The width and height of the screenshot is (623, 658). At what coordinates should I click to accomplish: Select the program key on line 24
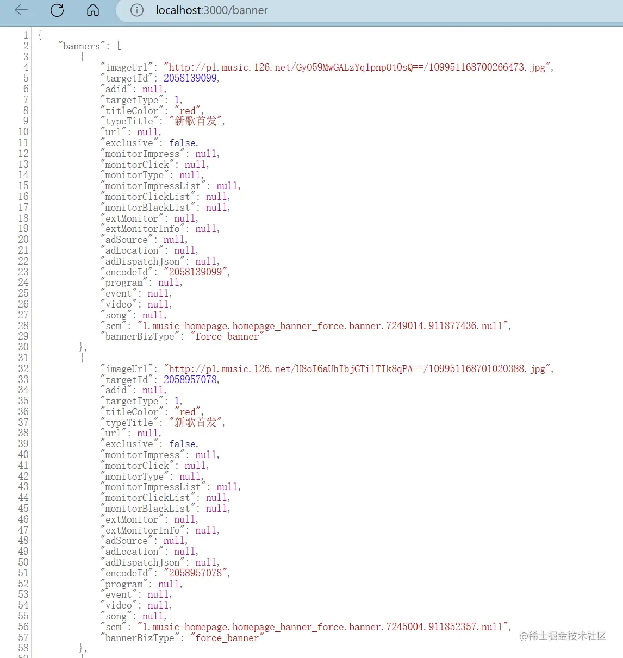pyautogui.click(x=124, y=283)
